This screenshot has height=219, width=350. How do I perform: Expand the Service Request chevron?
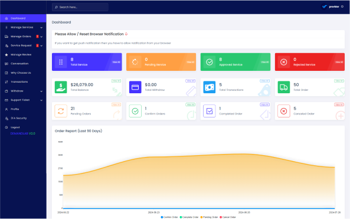click(x=41, y=46)
